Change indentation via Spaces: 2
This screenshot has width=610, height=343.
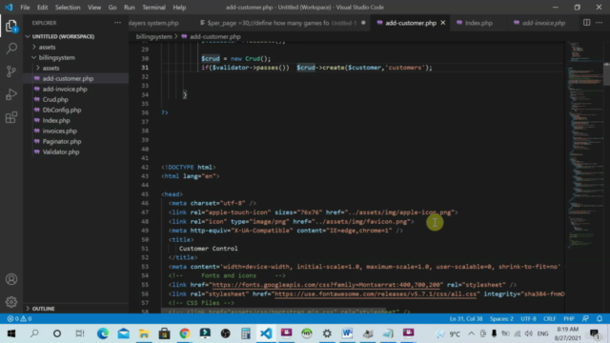point(501,318)
